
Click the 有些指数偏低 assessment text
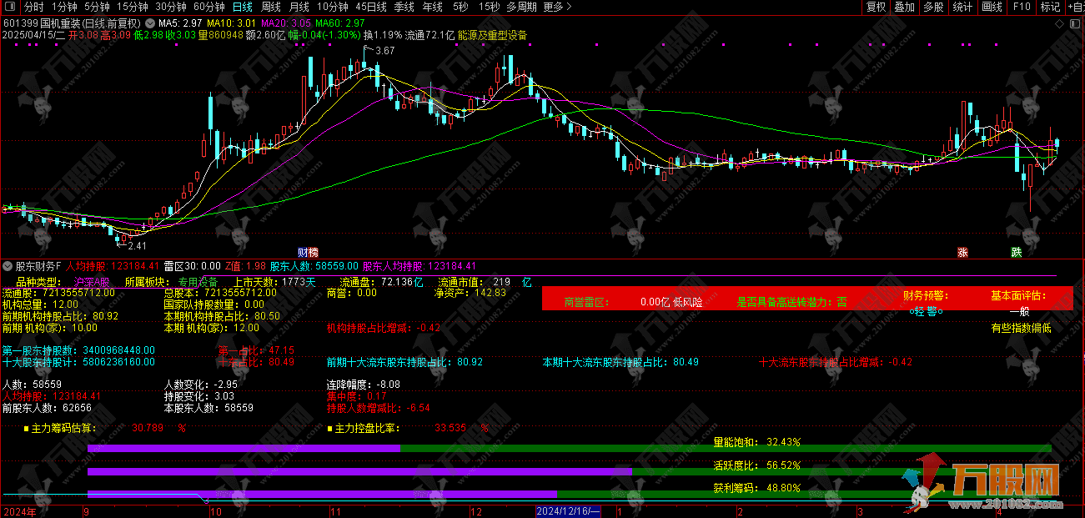coord(1021,328)
